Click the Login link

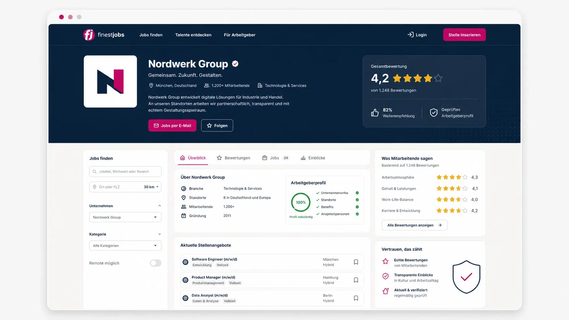pyautogui.click(x=417, y=35)
